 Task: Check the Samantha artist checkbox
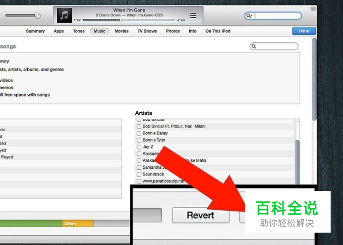[139, 167]
